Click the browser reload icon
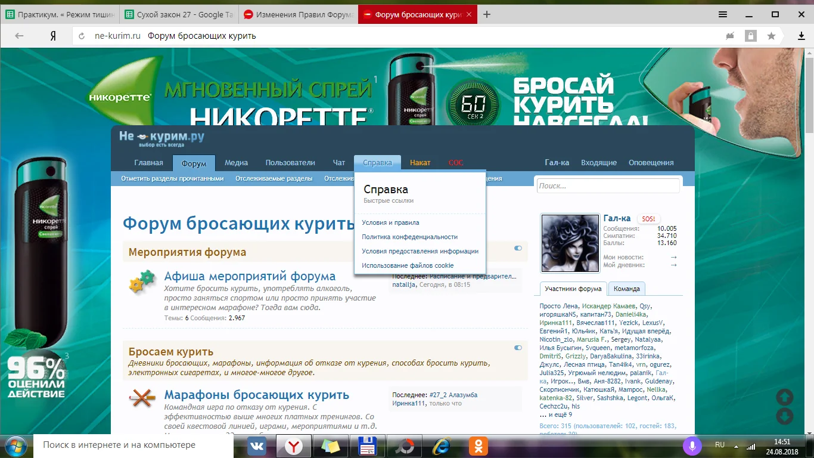Screen dimensions: 814x458 pyautogui.click(x=82, y=36)
